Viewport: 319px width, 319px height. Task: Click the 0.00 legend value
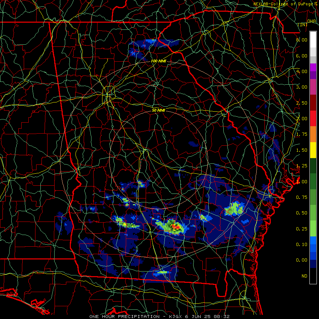tap(302, 260)
